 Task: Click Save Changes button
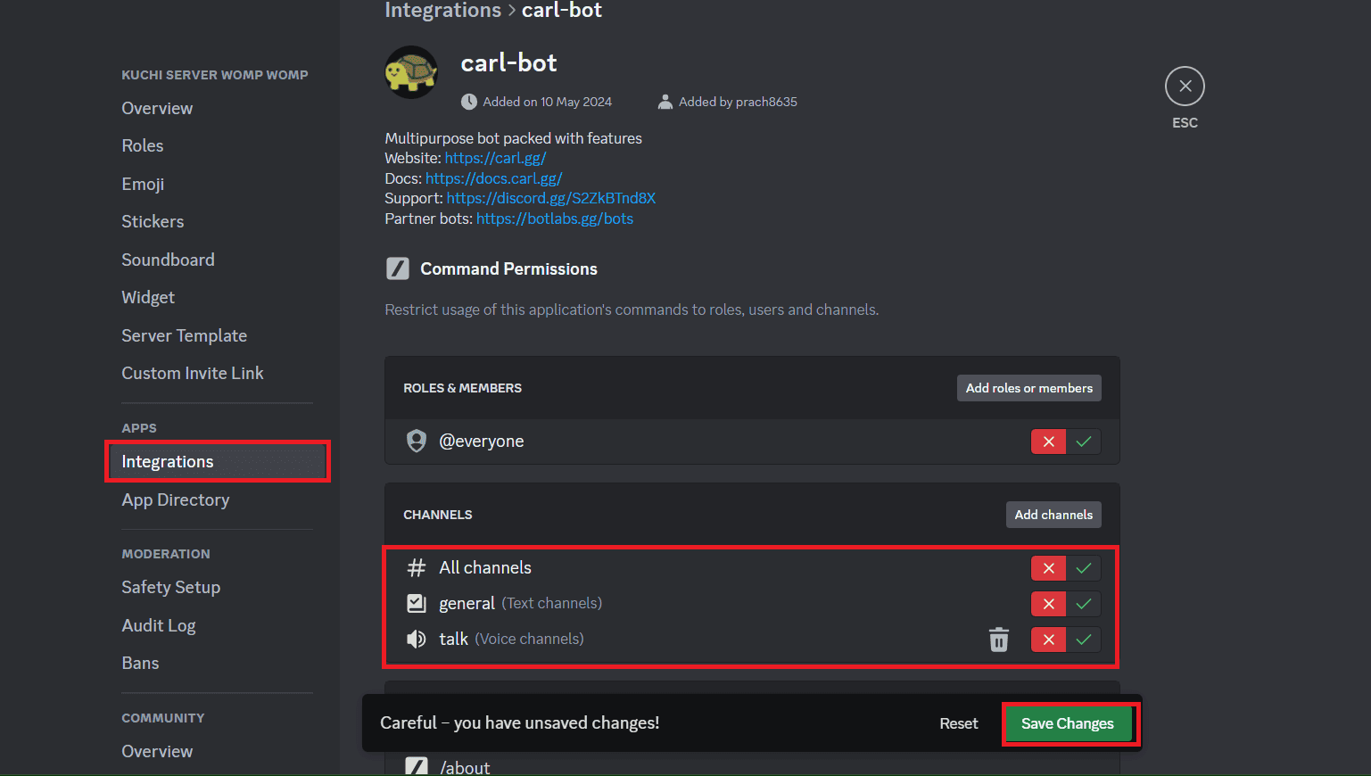coord(1067,723)
